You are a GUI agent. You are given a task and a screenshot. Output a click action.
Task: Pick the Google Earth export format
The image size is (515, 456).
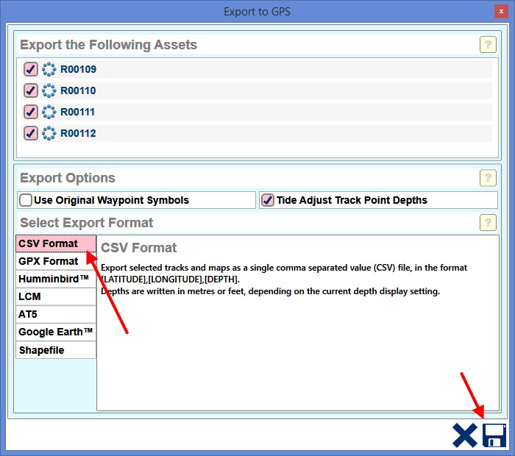[56, 332]
